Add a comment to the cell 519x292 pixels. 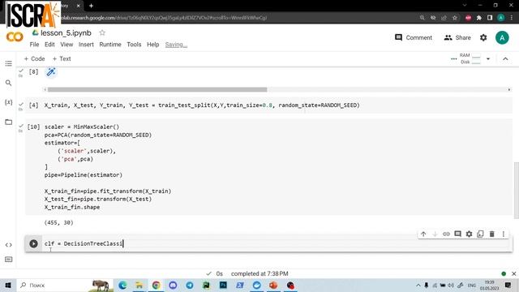[x=457, y=234]
